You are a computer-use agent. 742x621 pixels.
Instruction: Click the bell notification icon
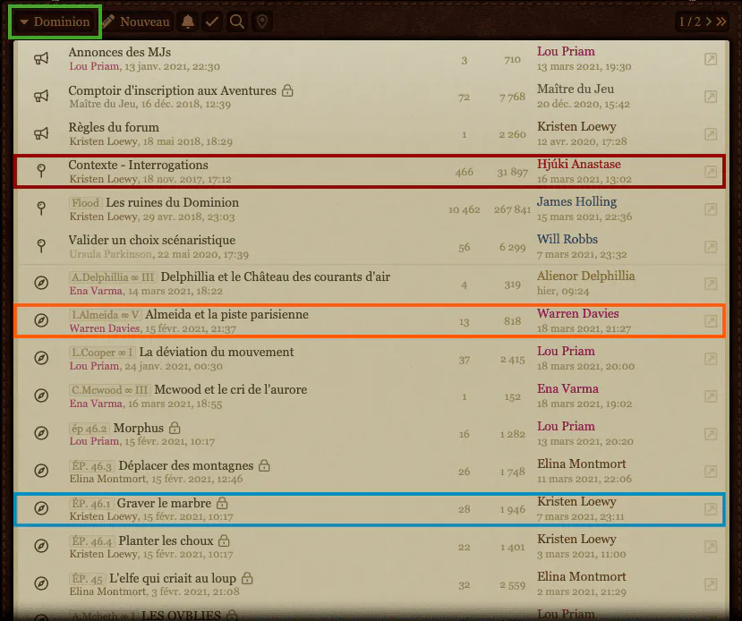(x=188, y=21)
